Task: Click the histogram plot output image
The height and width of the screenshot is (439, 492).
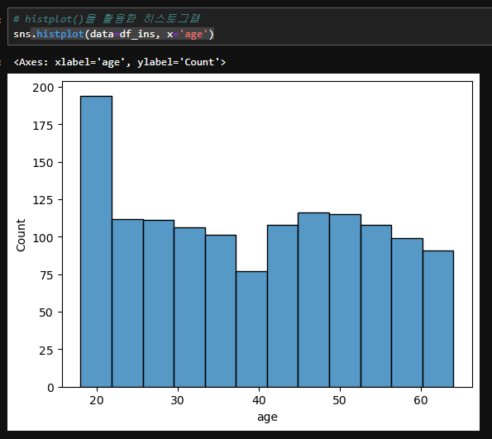Action: click(243, 252)
